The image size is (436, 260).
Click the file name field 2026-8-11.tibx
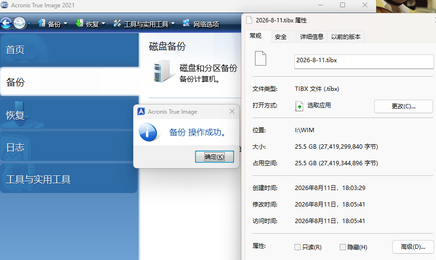click(364, 61)
